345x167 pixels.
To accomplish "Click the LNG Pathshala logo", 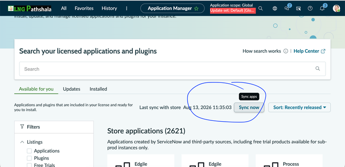I will [x=29, y=9].
